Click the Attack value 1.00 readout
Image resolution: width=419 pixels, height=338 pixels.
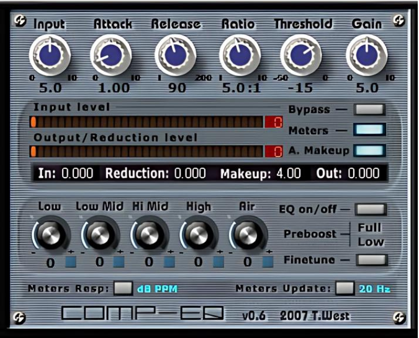coord(114,88)
